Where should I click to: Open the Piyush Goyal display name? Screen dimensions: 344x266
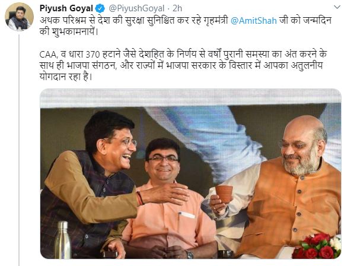[x=66, y=8]
